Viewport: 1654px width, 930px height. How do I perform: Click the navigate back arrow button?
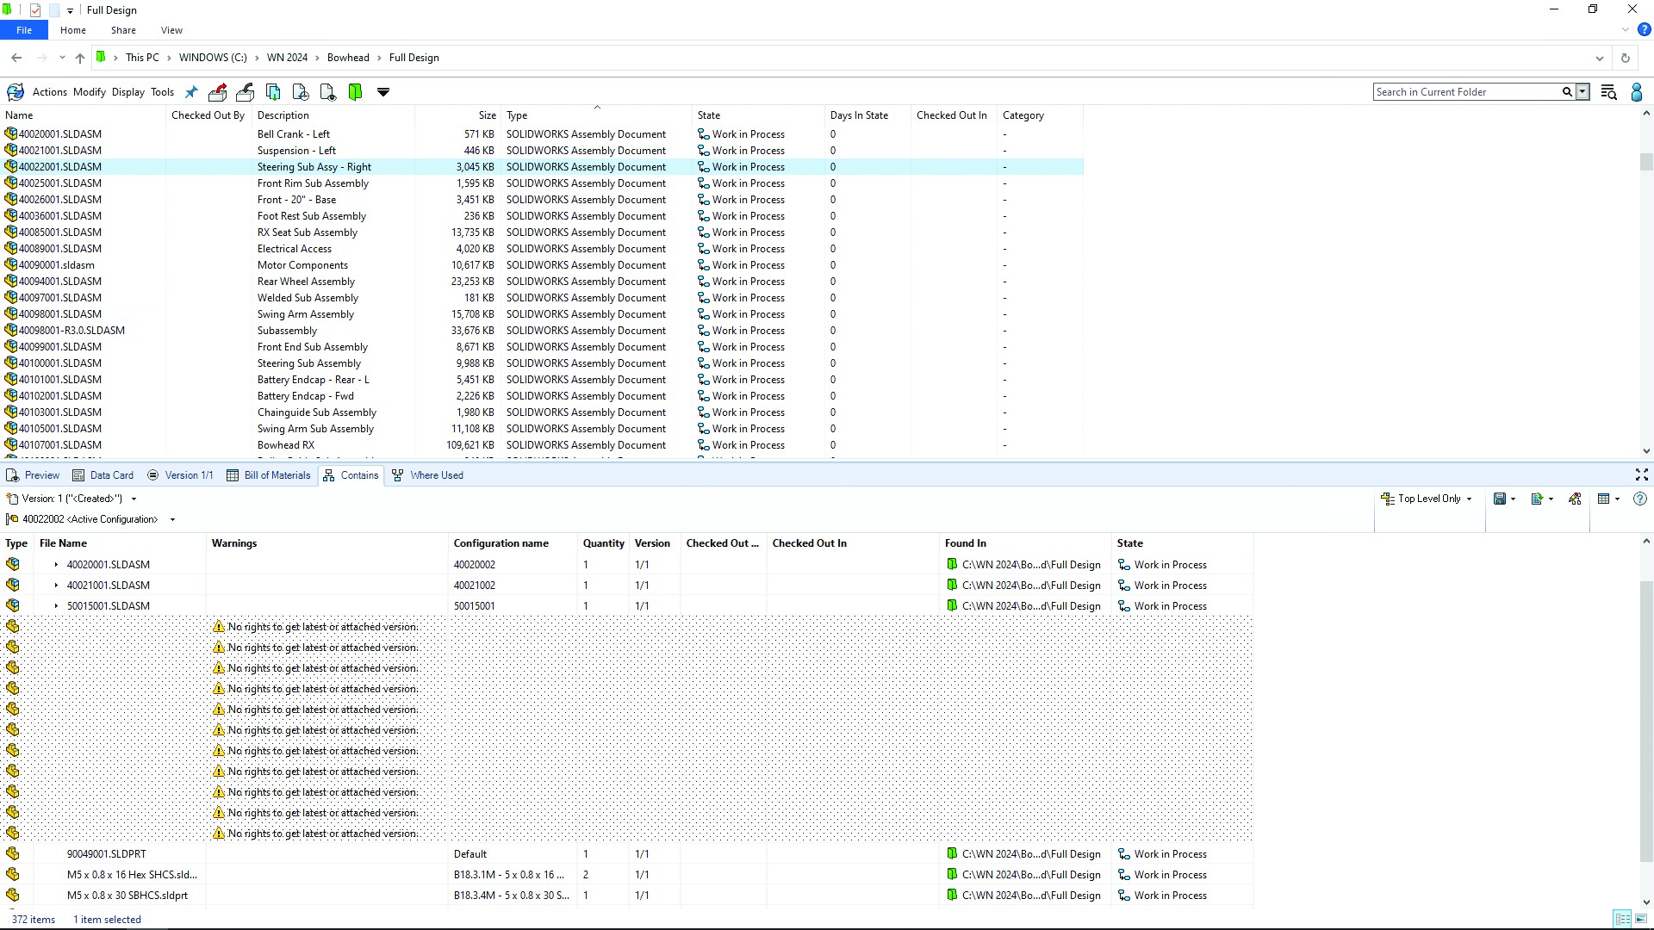(x=15, y=58)
